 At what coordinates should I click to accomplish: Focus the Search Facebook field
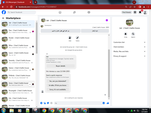coord(21,12)
